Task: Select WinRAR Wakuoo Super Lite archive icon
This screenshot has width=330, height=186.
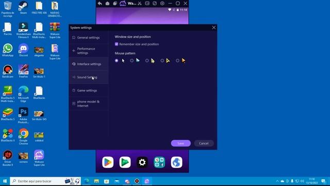Action: click(55, 30)
